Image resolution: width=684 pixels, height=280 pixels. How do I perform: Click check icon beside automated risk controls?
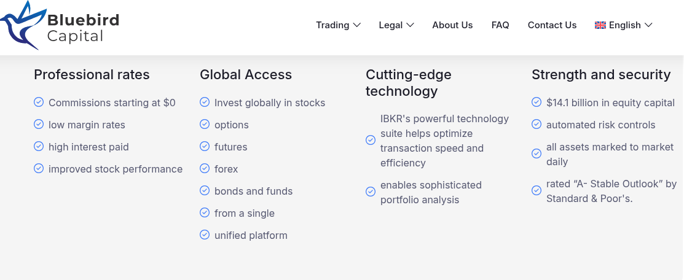(537, 124)
